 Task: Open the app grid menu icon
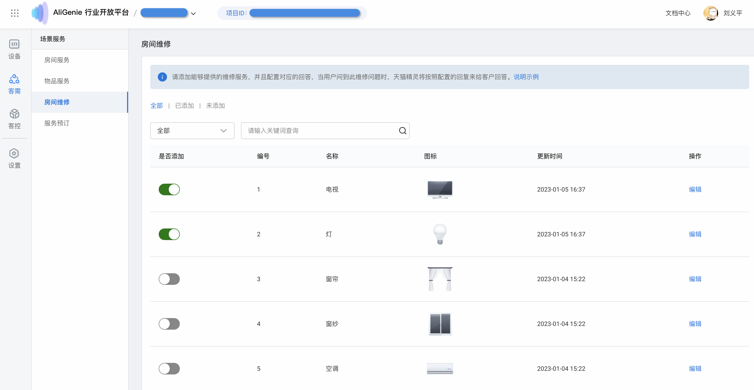pyautogui.click(x=15, y=13)
